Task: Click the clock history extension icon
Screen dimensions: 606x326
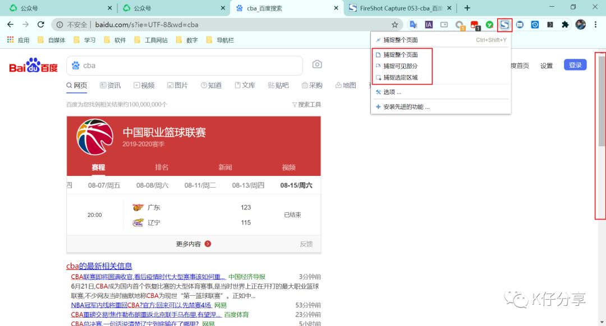Action: 535,25
